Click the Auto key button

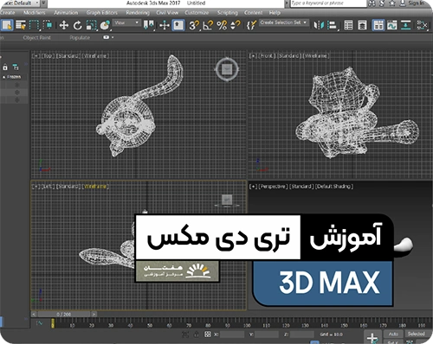click(x=393, y=334)
